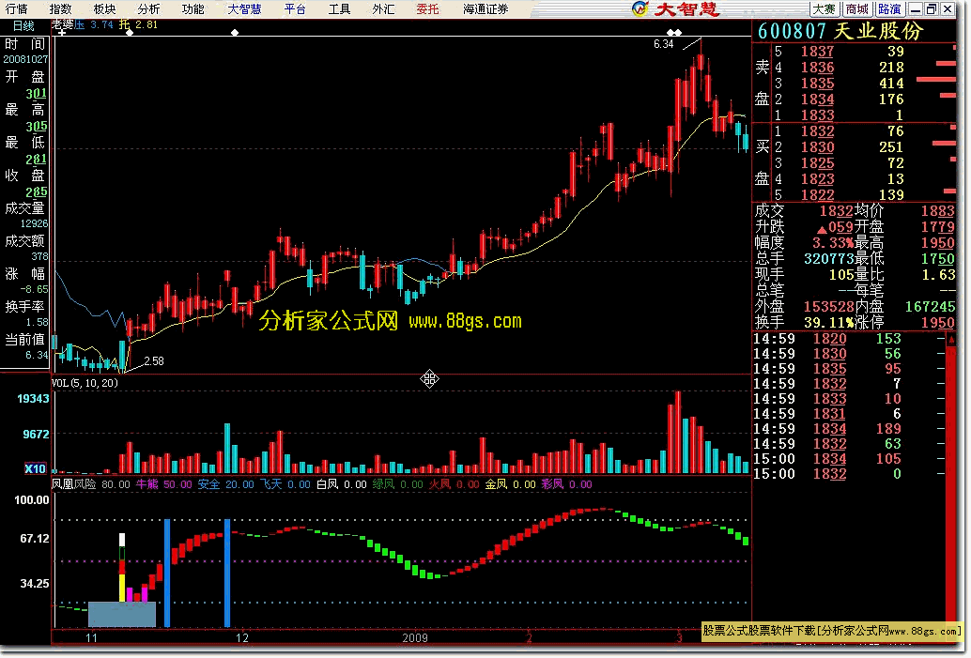Open the blue 大智慧 menu item
The image size is (971, 658).
point(244,8)
